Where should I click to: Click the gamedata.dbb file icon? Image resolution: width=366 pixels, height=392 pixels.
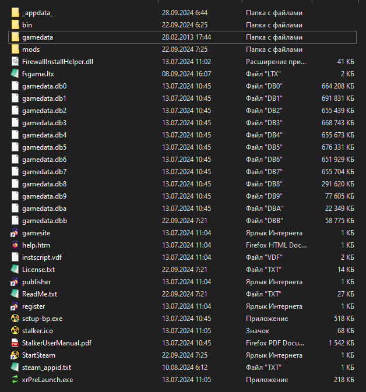pos(15,221)
